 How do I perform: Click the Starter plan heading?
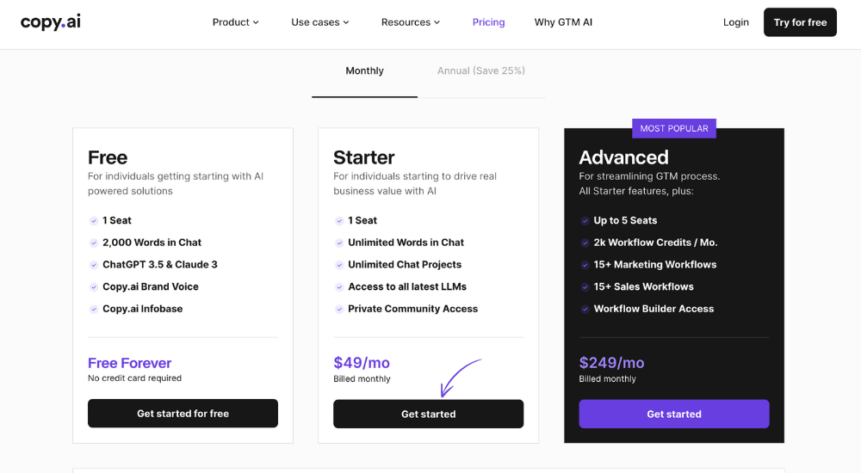coord(363,157)
